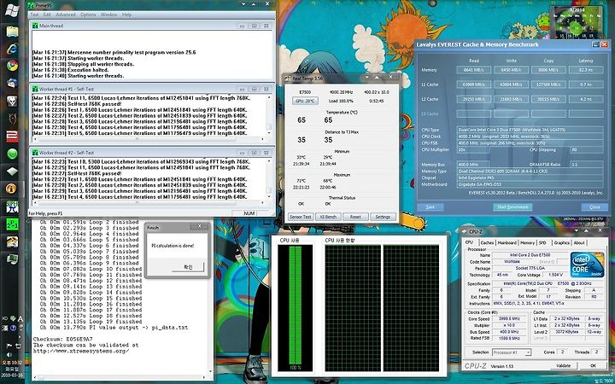Click the Super PI output vertical scrollbar

pos(210,296)
